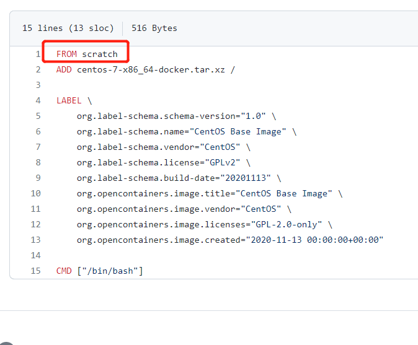This screenshot has width=418, height=345.
Task: Click the LABEL keyword
Action: [69, 100]
